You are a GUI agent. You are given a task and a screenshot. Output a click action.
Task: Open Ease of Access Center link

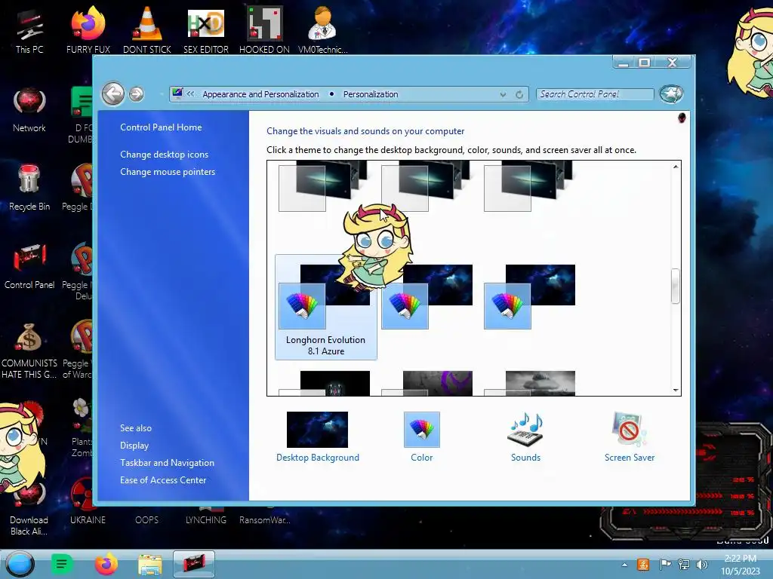163,479
